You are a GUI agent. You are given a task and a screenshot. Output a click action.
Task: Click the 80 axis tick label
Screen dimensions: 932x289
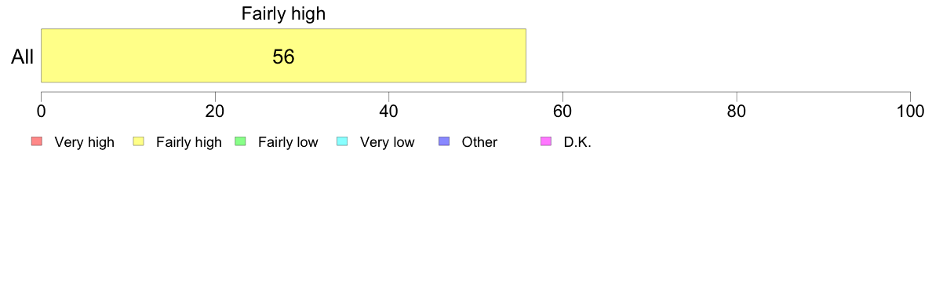[x=737, y=111]
